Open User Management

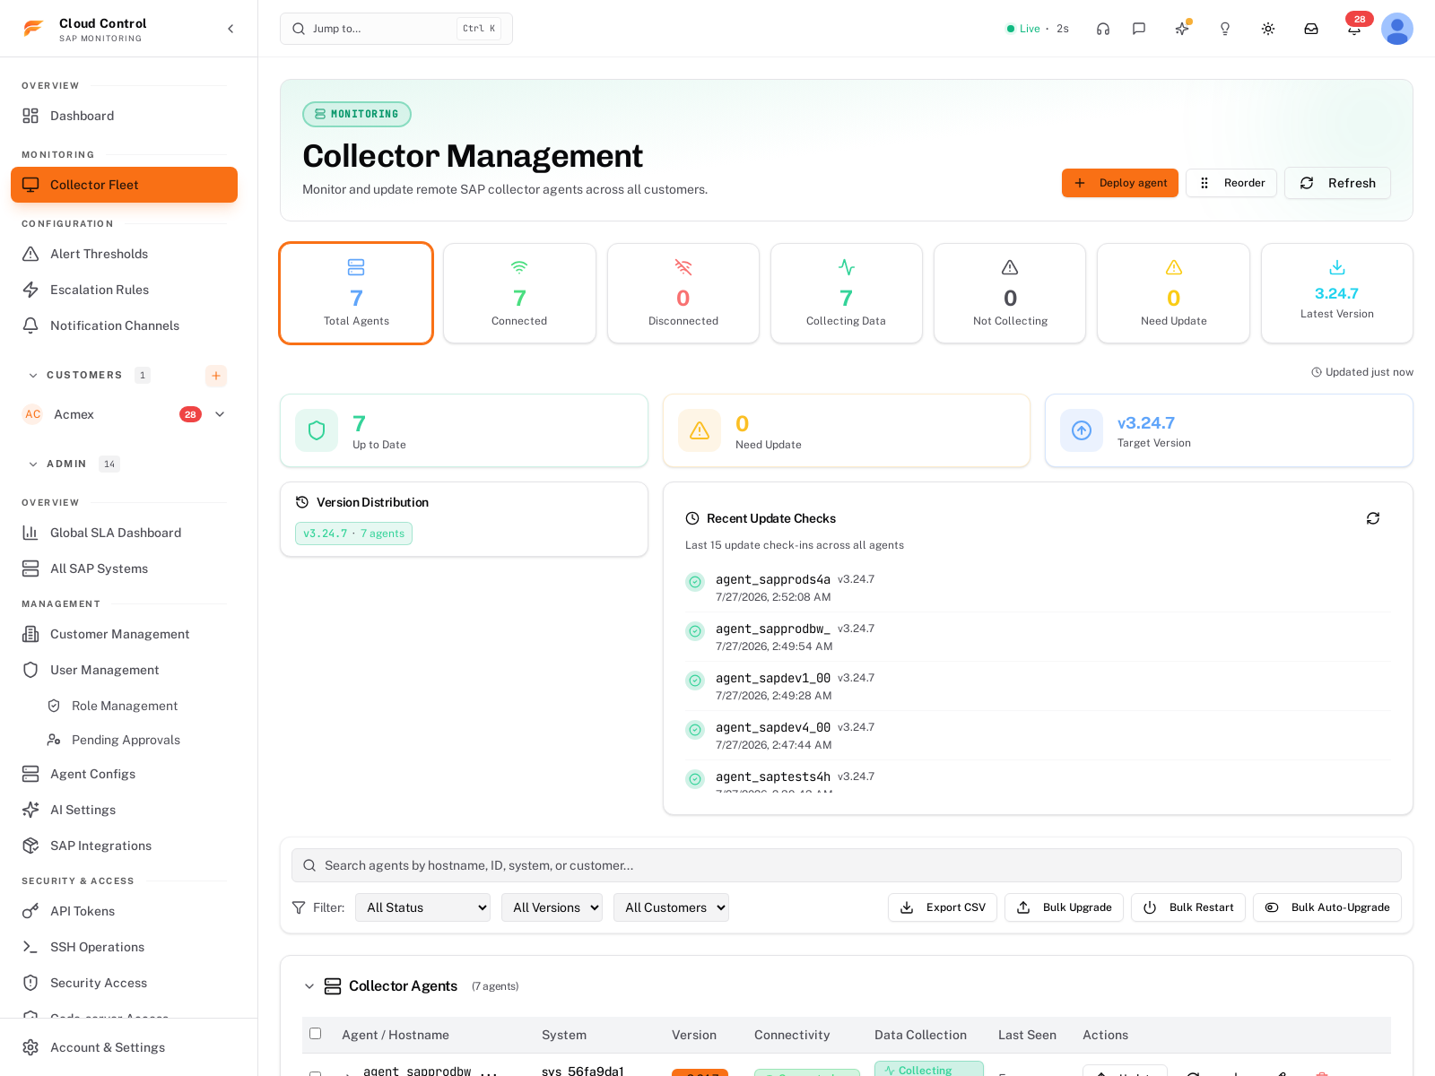pyautogui.click(x=124, y=670)
